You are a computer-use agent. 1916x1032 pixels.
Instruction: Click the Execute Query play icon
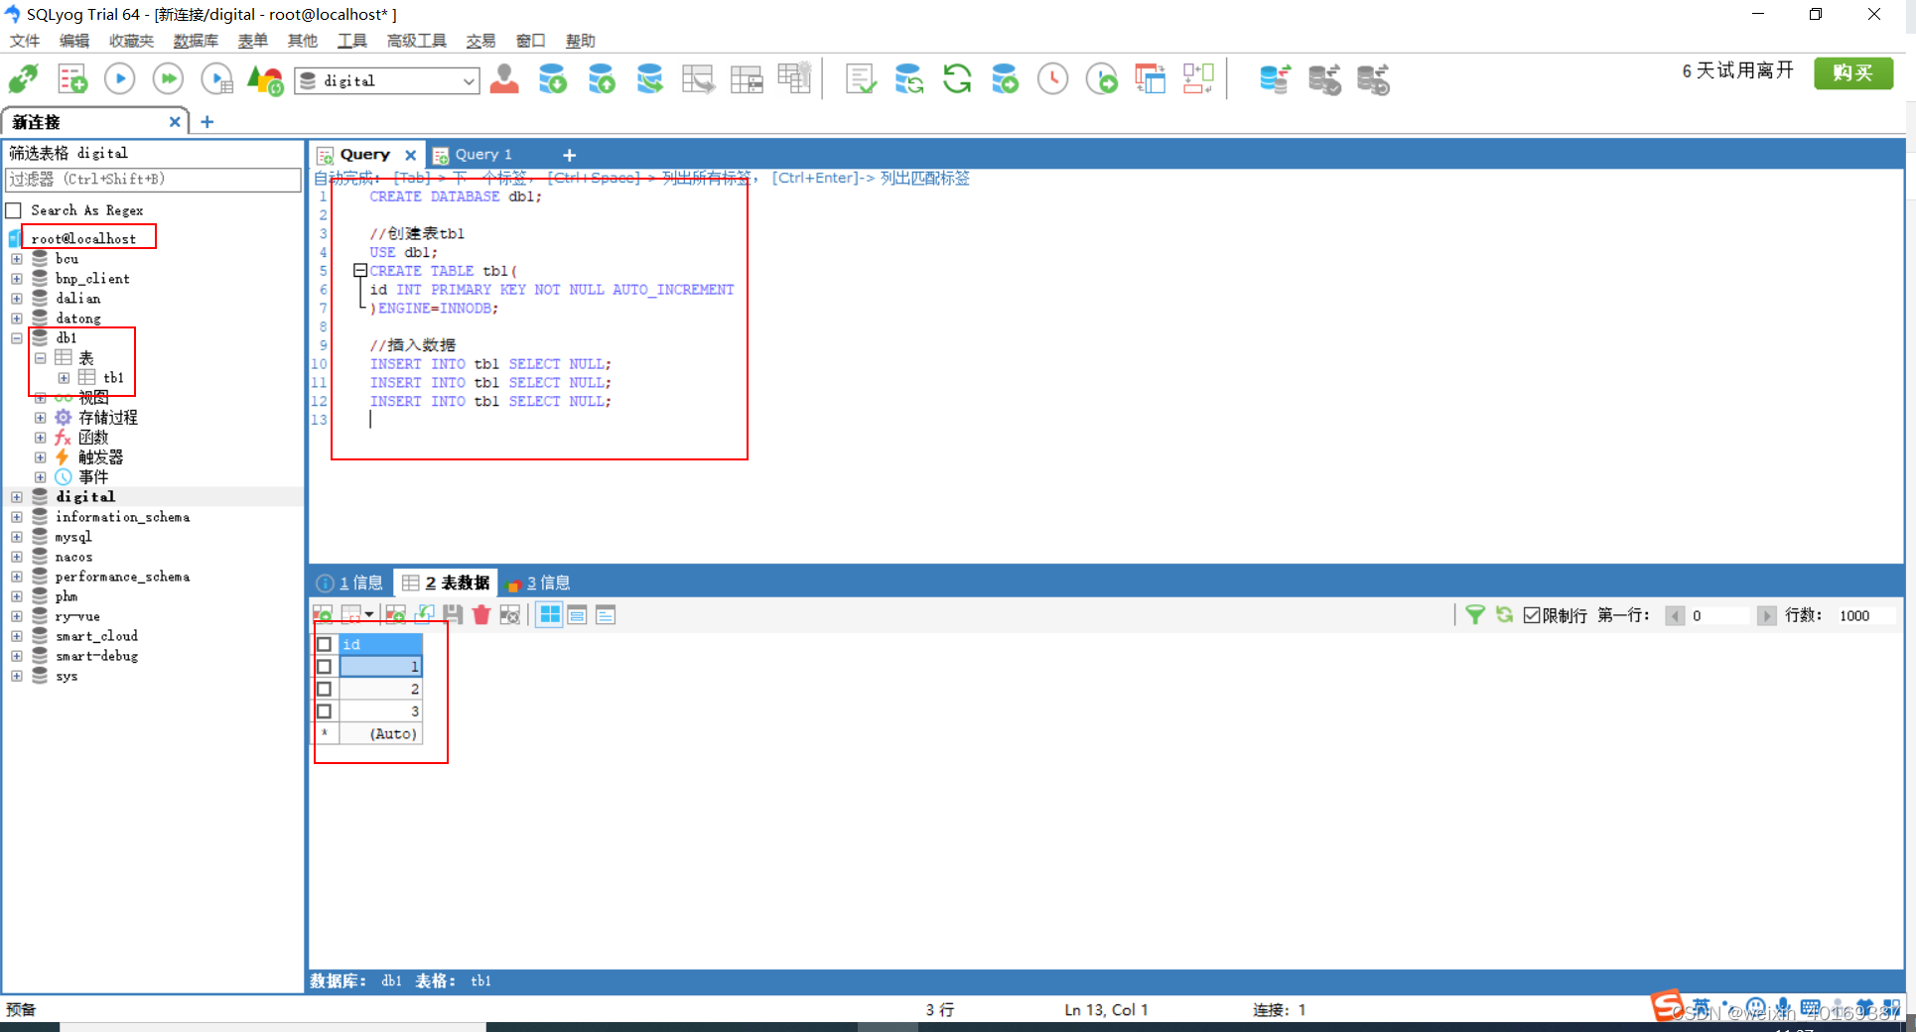[119, 79]
